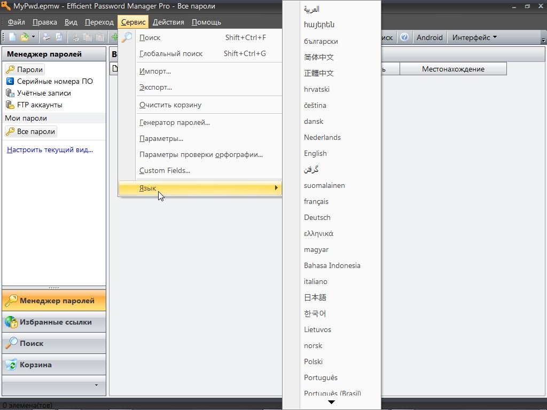Select Bahasa Indonesia language

pos(332,266)
